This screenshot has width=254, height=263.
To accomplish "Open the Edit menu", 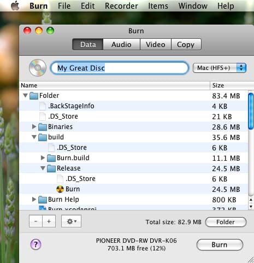I will (x=87, y=6).
